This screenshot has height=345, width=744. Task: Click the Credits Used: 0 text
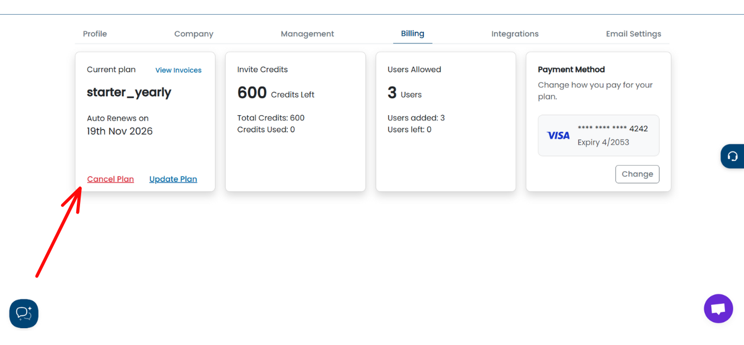(x=266, y=129)
